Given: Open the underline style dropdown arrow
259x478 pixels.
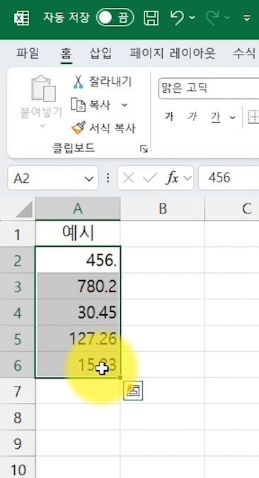Looking at the screenshot, I should click(233, 117).
